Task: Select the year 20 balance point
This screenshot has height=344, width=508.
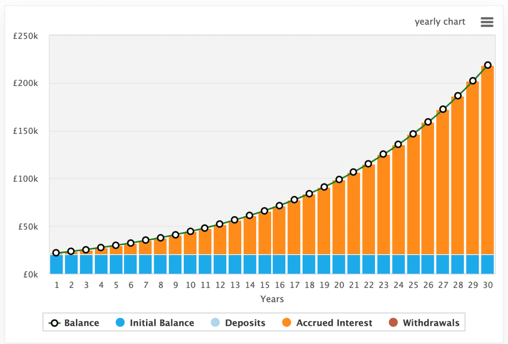Action: pos(339,180)
